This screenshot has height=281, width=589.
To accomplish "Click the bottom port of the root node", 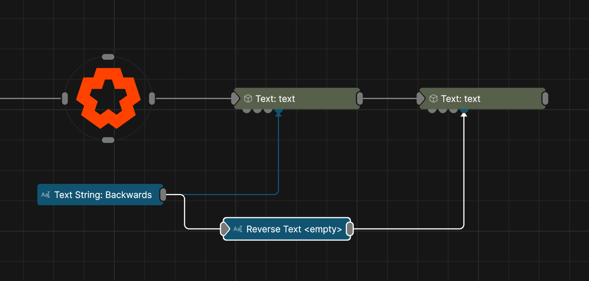I will click(x=108, y=140).
